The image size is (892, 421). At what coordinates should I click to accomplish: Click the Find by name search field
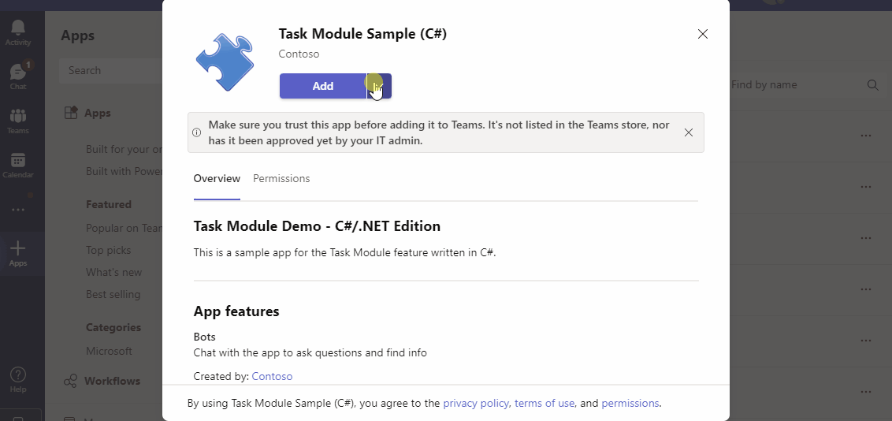[792, 84]
